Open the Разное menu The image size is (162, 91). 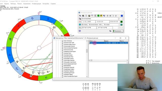19,4
